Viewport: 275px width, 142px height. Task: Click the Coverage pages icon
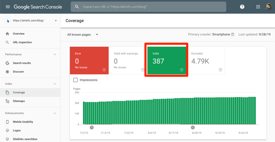point(7,92)
